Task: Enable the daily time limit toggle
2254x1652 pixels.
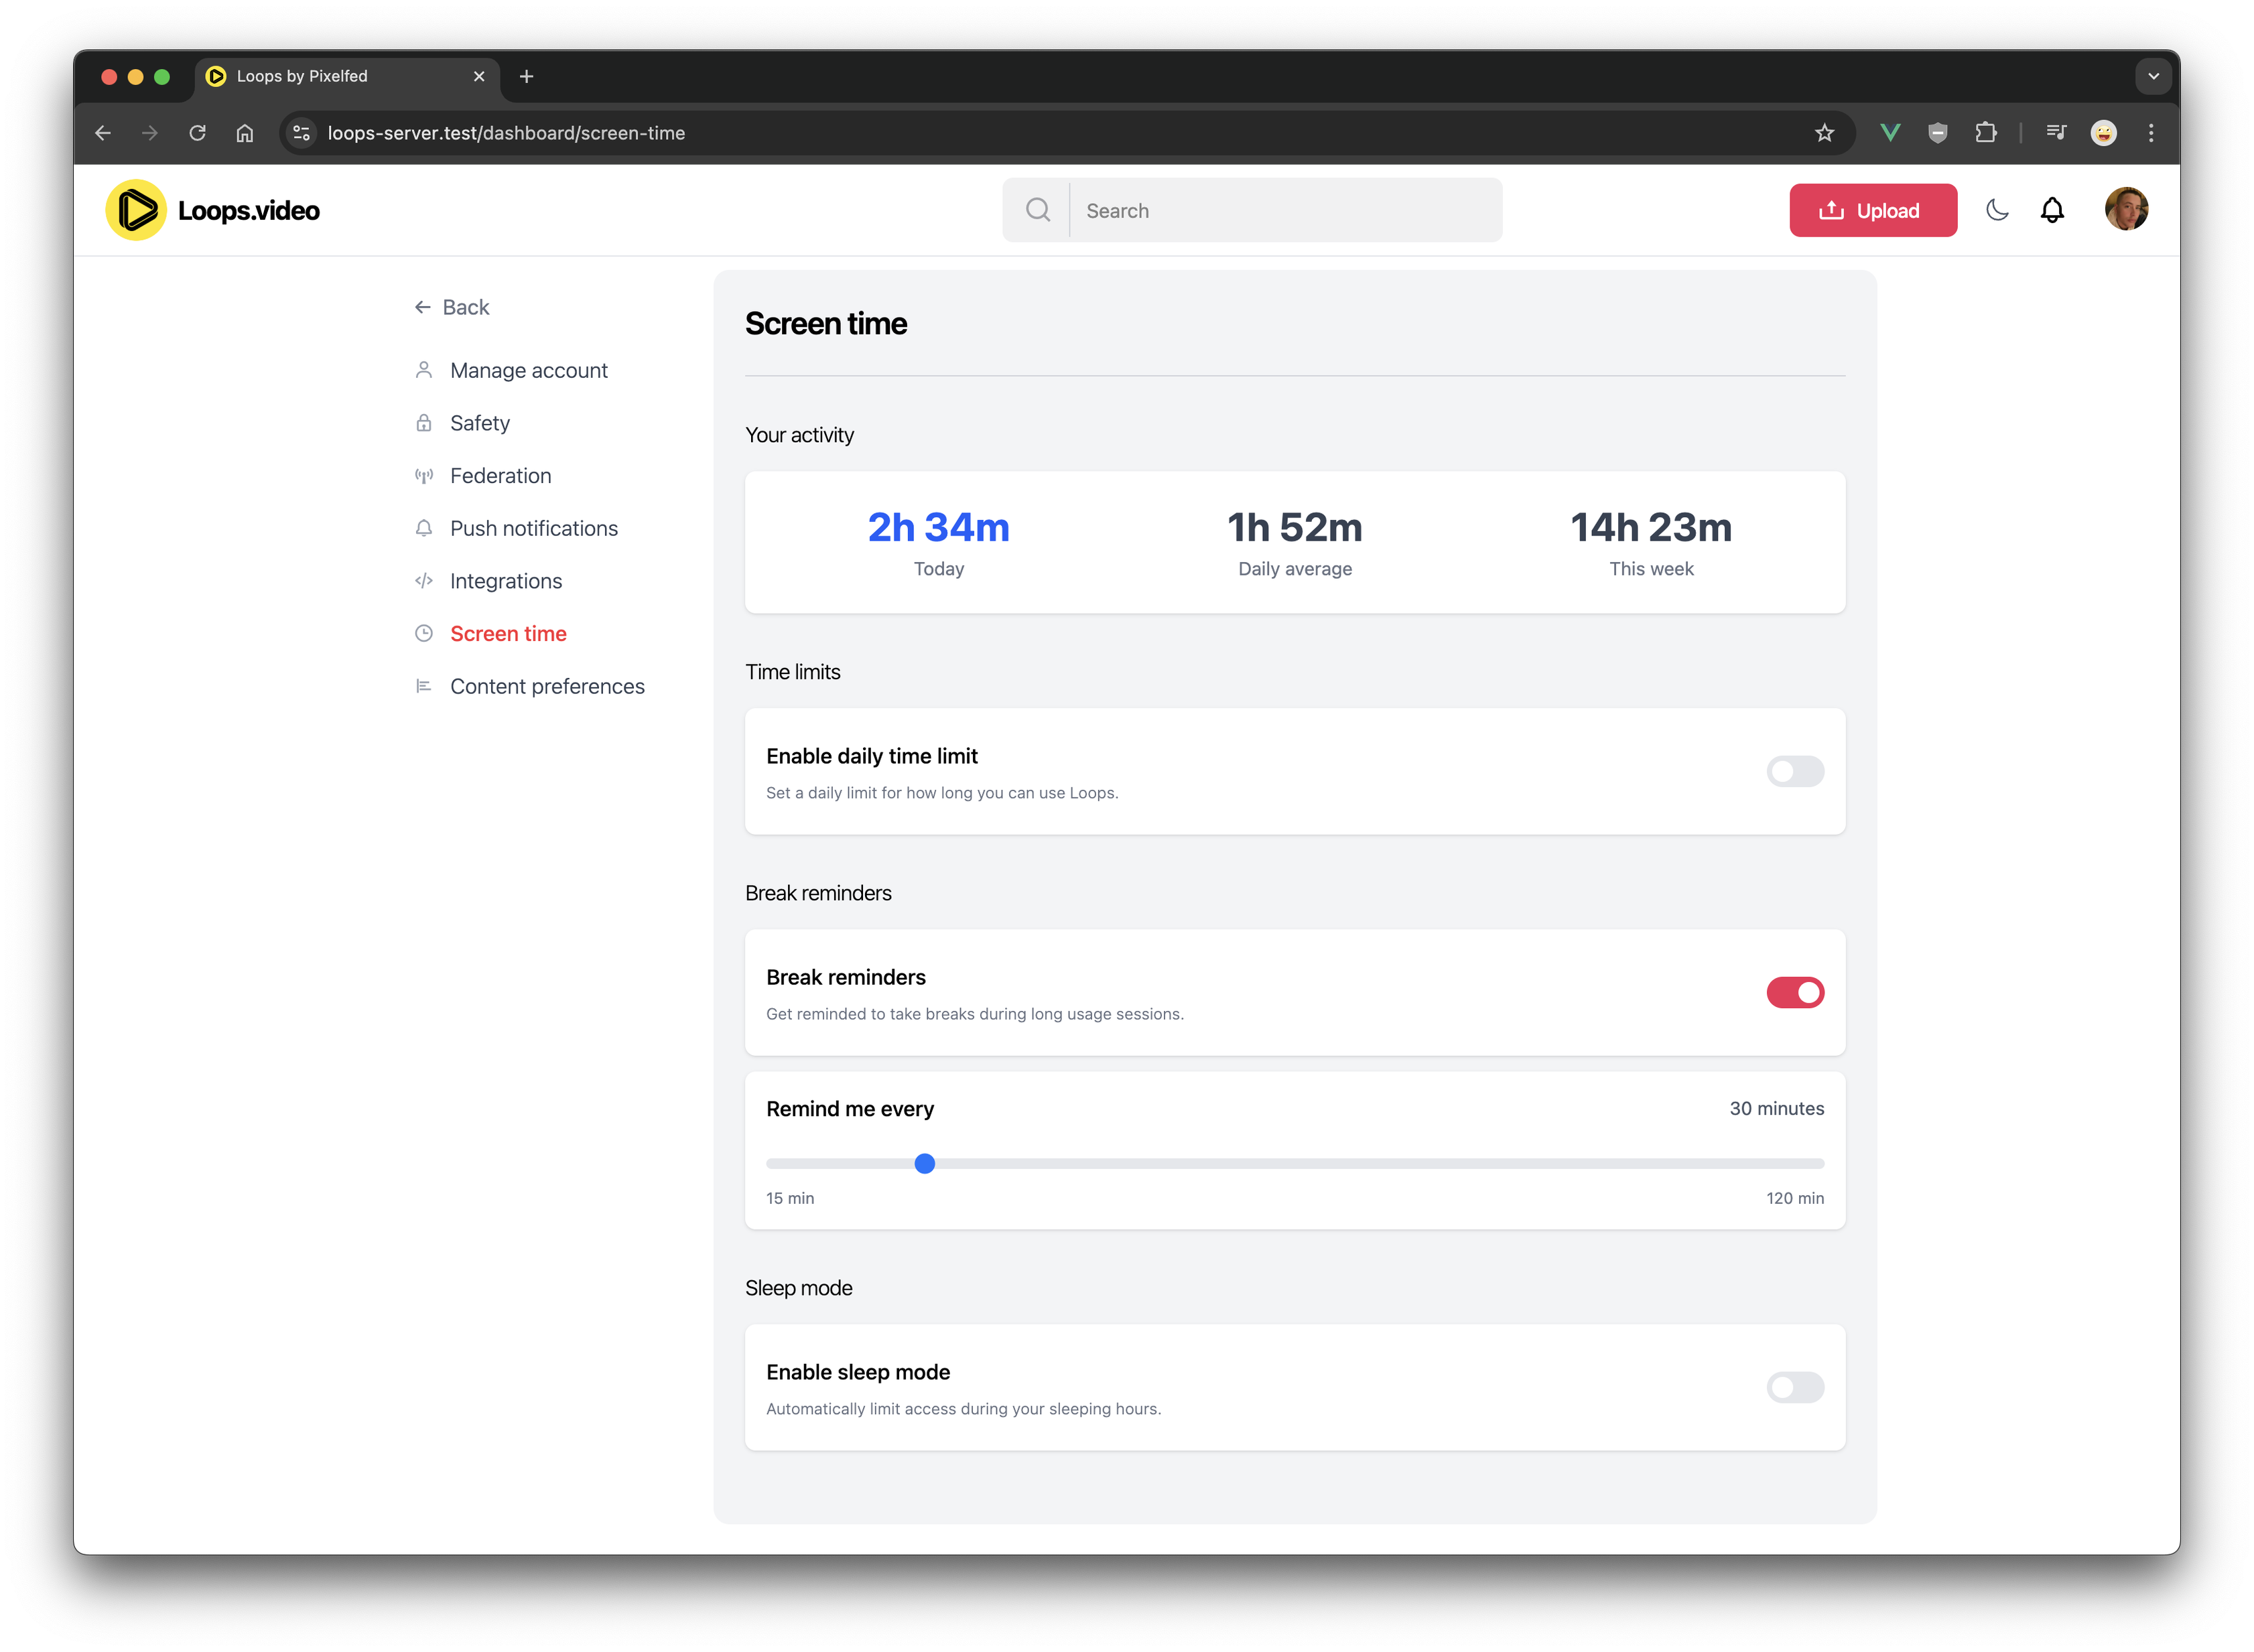Action: pos(1795,772)
